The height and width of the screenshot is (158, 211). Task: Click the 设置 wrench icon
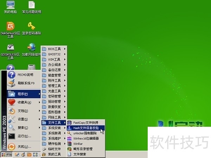[x=12, y=119]
